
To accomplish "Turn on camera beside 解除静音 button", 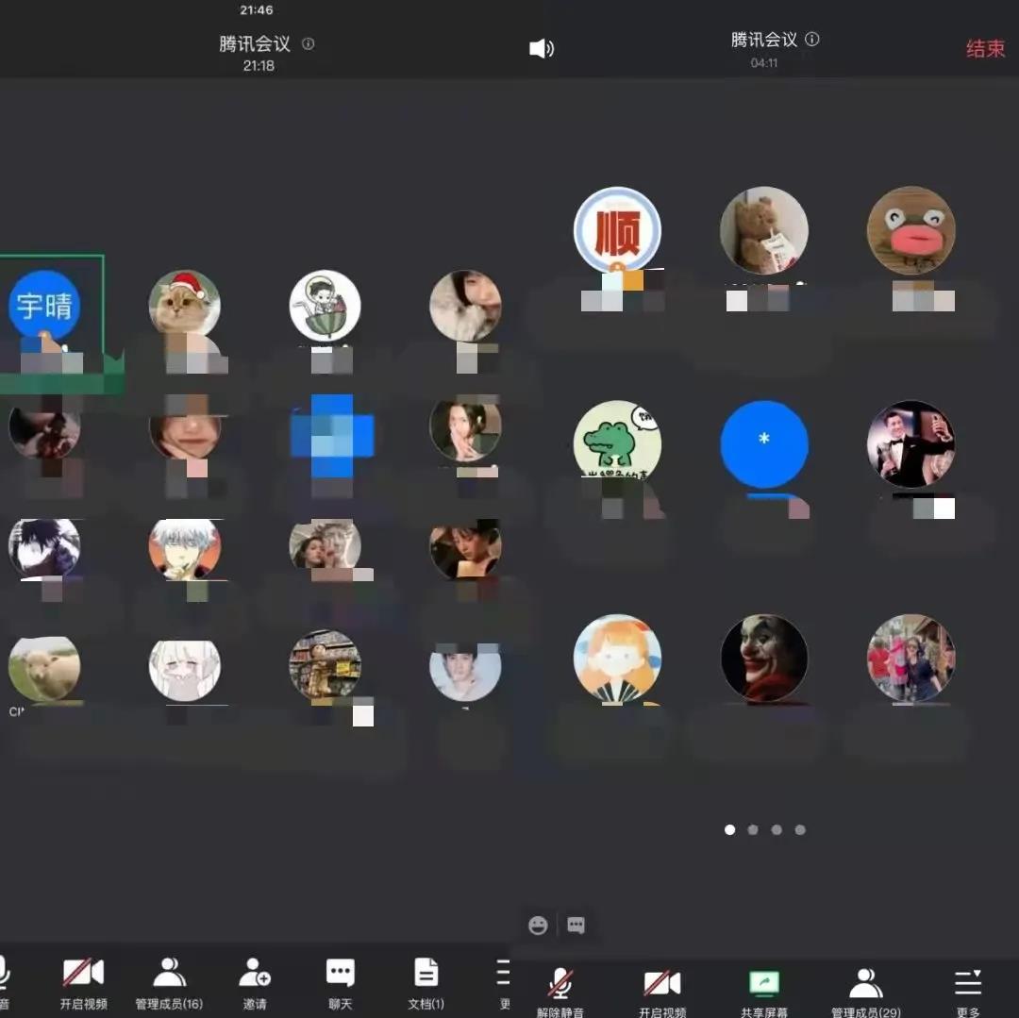I will [661, 986].
